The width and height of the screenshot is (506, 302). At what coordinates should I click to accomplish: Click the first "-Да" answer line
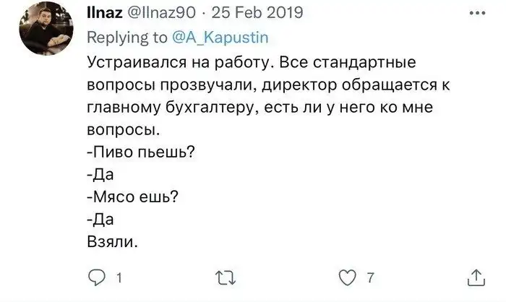pos(100,176)
